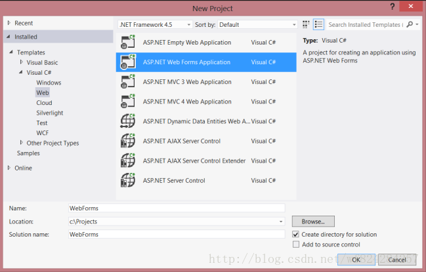Viewport: 426px width, 272px height.
Task: Switch to list view layout
Action: click(x=318, y=24)
